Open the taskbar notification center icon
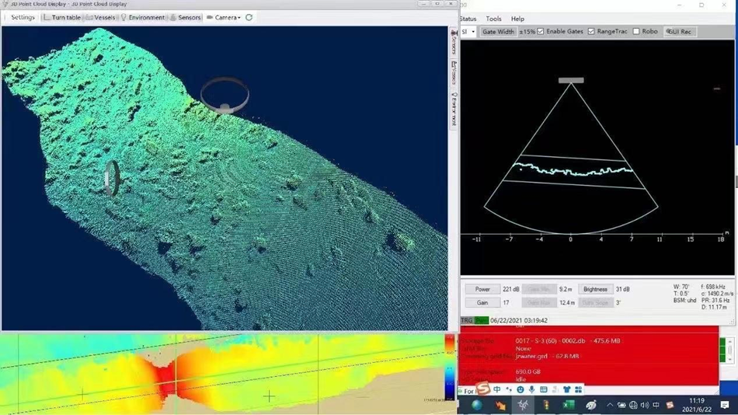The width and height of the screenshot is (738, 415). click(x=724, y=405)
